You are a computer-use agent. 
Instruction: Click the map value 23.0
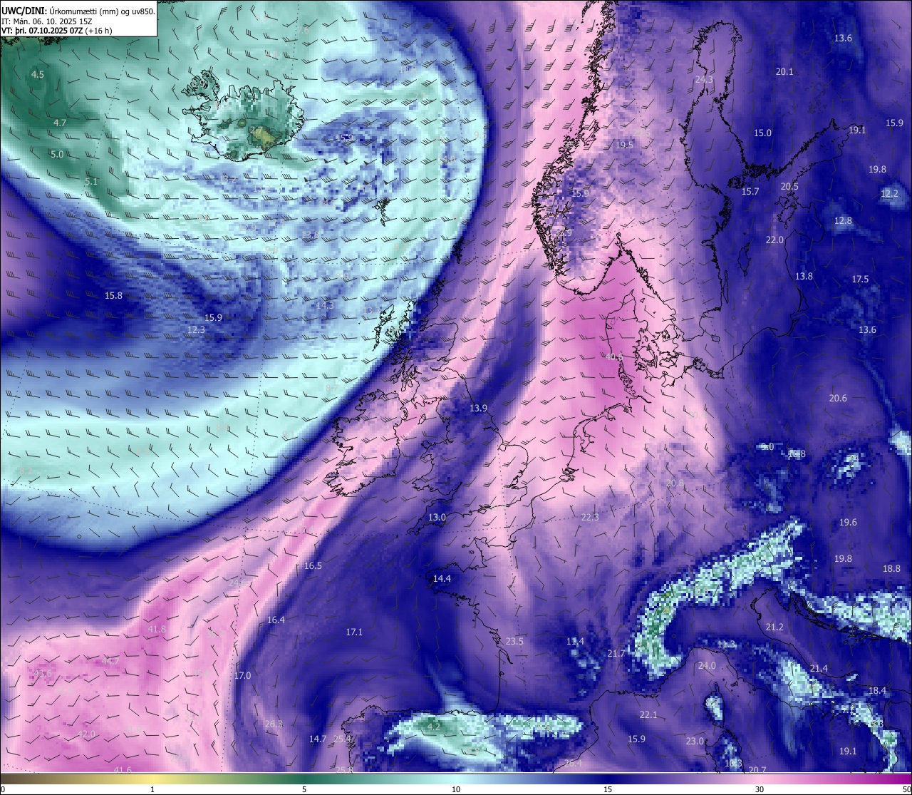[695, 741]
